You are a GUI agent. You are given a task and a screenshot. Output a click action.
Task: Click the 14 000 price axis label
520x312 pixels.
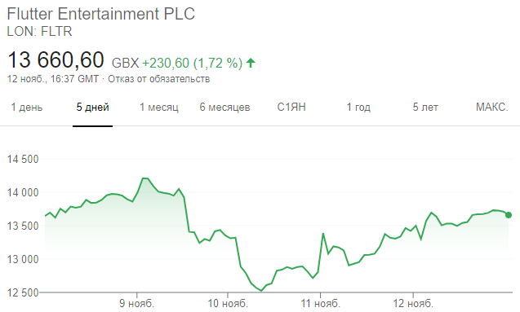click(23, 192)
